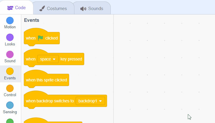Click the partially visible block below the backdrop block
The width and height of the screenshot is (215, 123).
53,121
